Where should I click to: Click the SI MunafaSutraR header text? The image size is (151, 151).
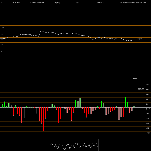(37, 2)
